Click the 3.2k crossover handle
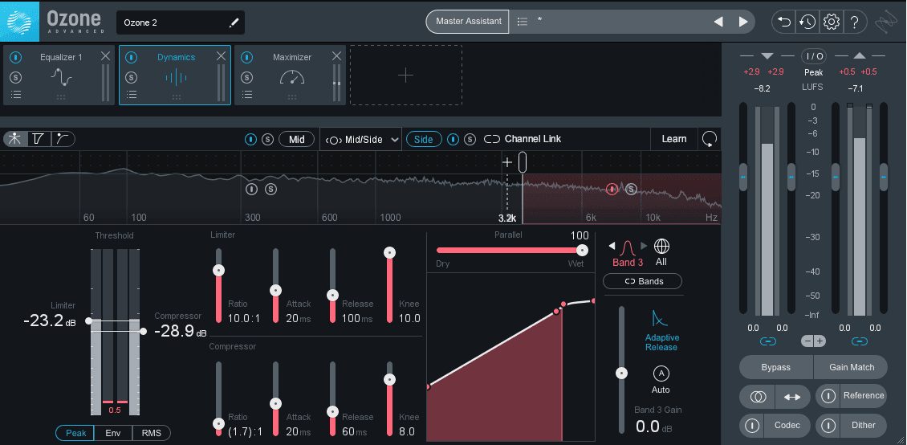907x445 pixels. 523,162
